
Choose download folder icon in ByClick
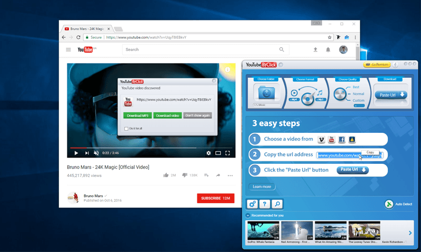(266, 92)
